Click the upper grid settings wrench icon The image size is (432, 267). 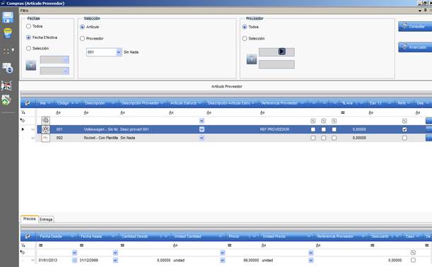(x=28, y=103)
